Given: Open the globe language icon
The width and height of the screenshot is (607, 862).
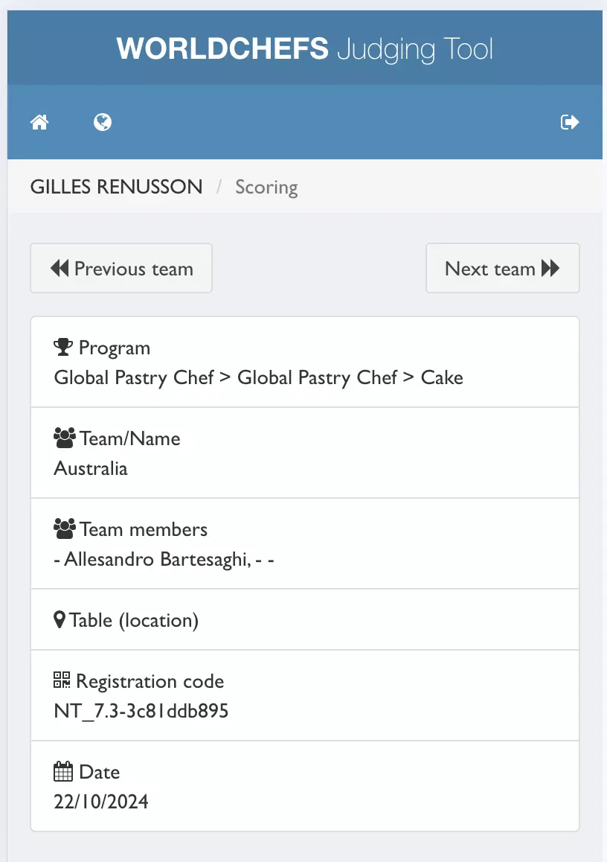Looking at the screenshot, I should tap(103, 122).
